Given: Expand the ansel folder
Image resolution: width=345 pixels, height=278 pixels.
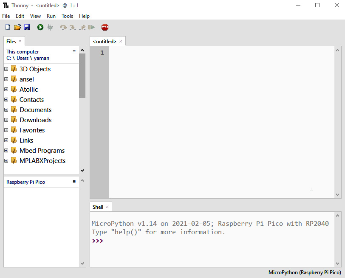Looking at the screenshot, I should pos(6,79).
